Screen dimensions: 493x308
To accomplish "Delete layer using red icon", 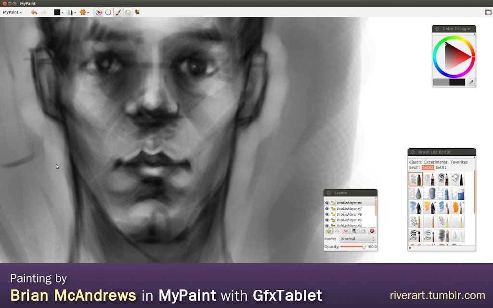I will click(x=372, y=231).
